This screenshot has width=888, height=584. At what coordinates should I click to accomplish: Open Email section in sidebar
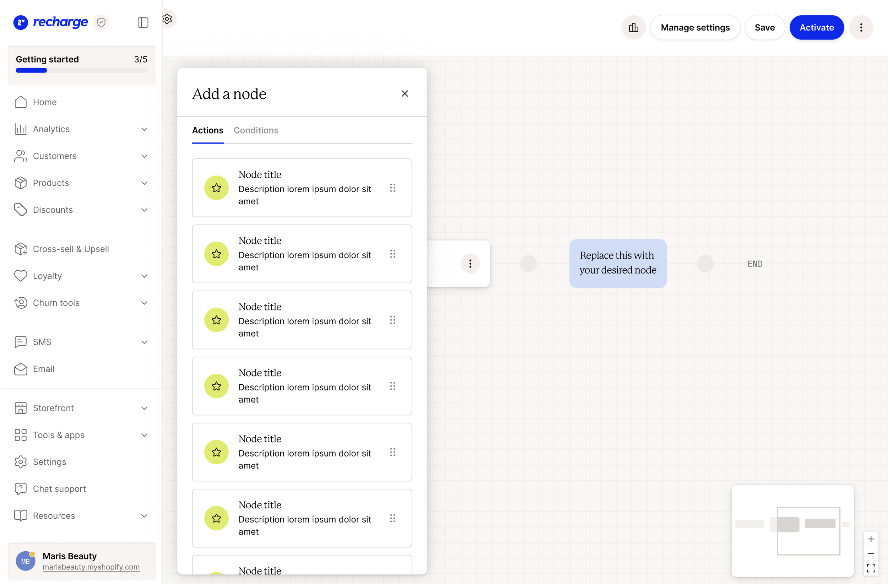tap(81, 369)
